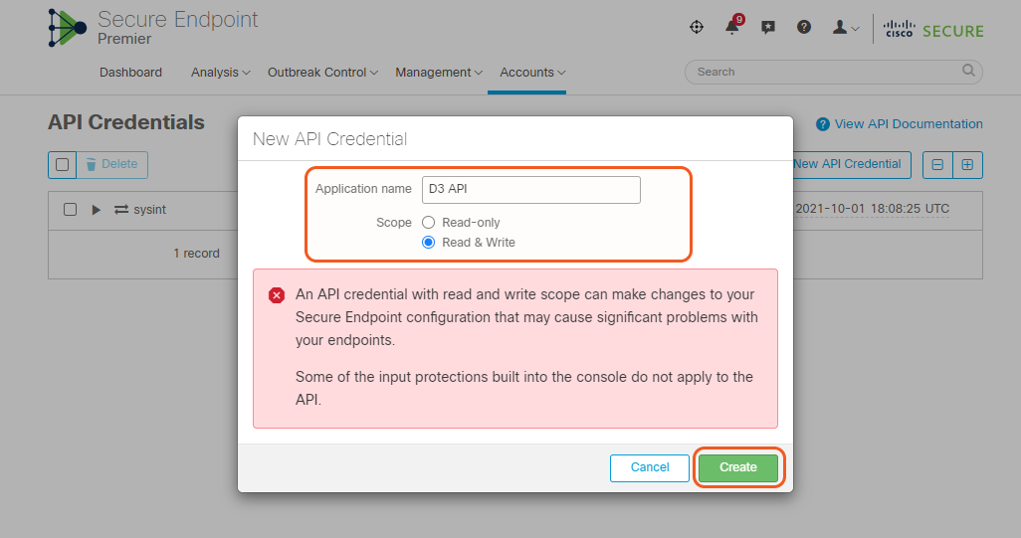The height and width of the screenshot is (538, 1021).
Task: Click the 2021-10-01 18:08:25 UTC timestamp
Action: (872, 209)
